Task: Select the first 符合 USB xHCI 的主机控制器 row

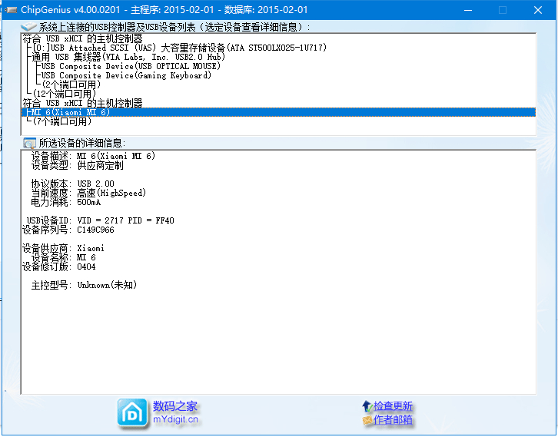Action: [82, 38]
